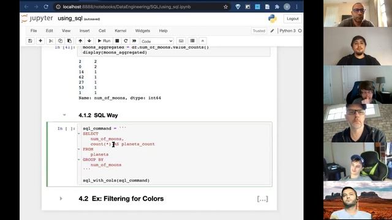This screenshot has width=392, height=220.
Task: Open the Cell menu
Action: click(102, 31)
